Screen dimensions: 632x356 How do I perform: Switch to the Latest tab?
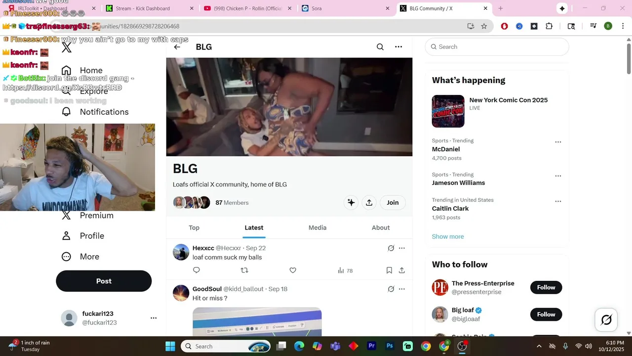click(254, 228)
